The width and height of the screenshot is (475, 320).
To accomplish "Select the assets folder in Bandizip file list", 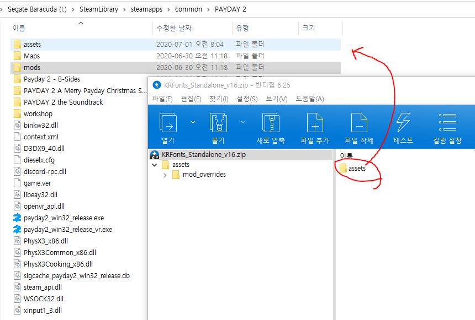I will [357, 169].
